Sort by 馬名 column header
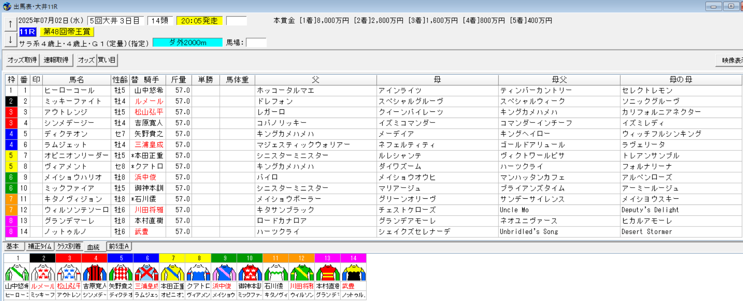 77,79
